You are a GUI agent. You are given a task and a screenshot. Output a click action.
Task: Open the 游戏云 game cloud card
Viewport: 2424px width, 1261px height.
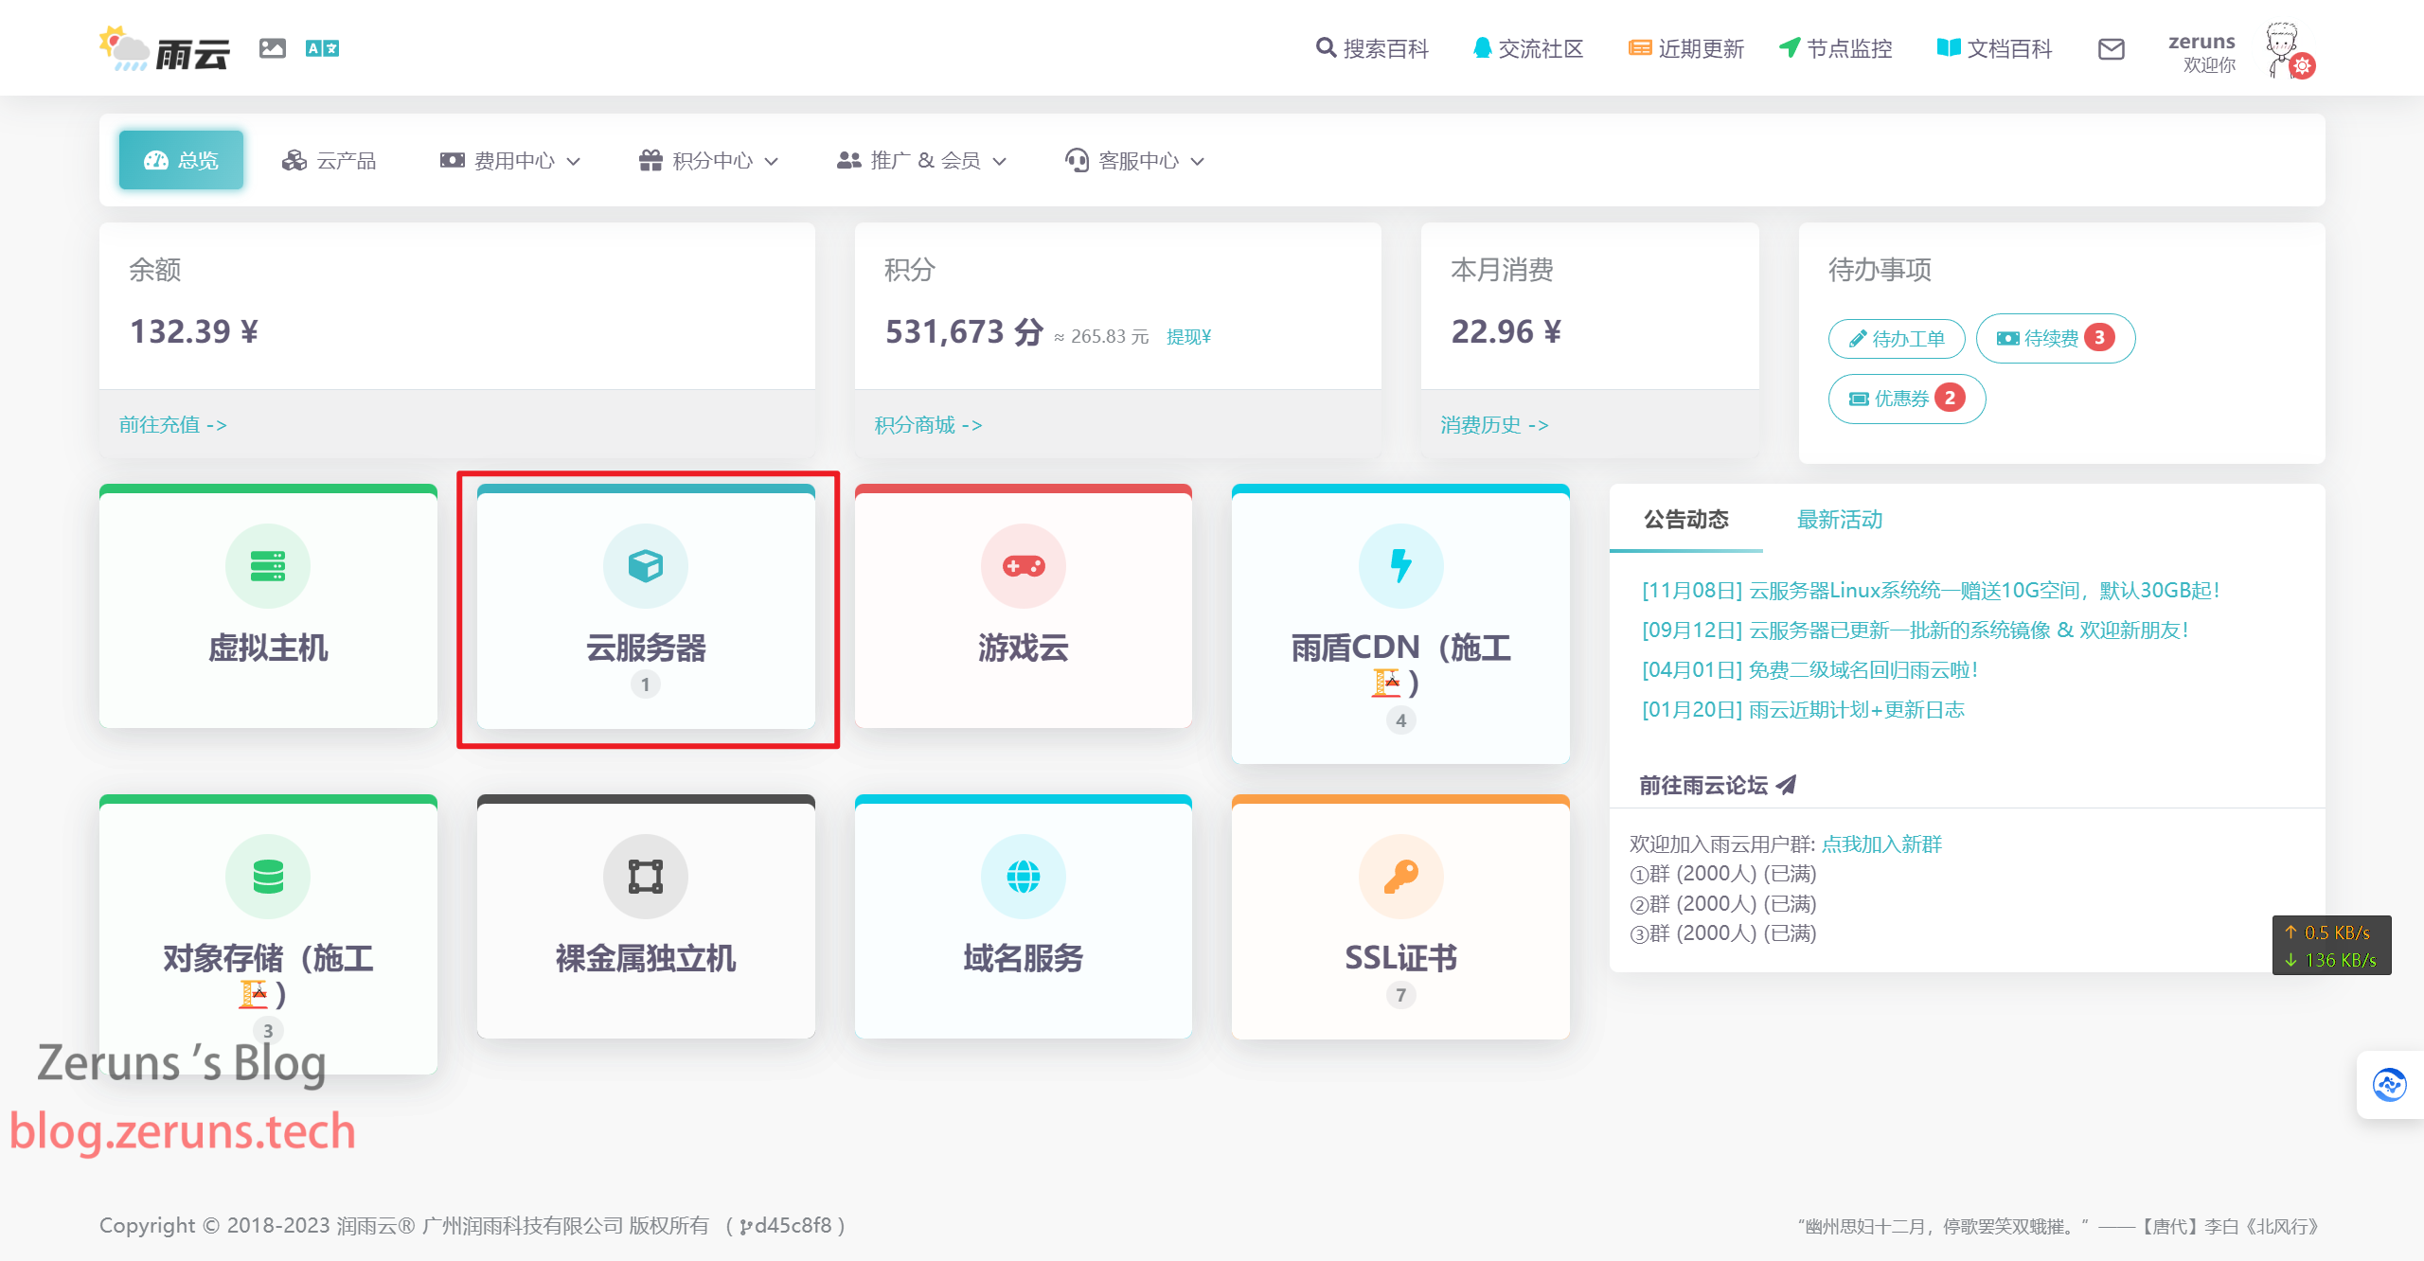(x=1023, y=608)
